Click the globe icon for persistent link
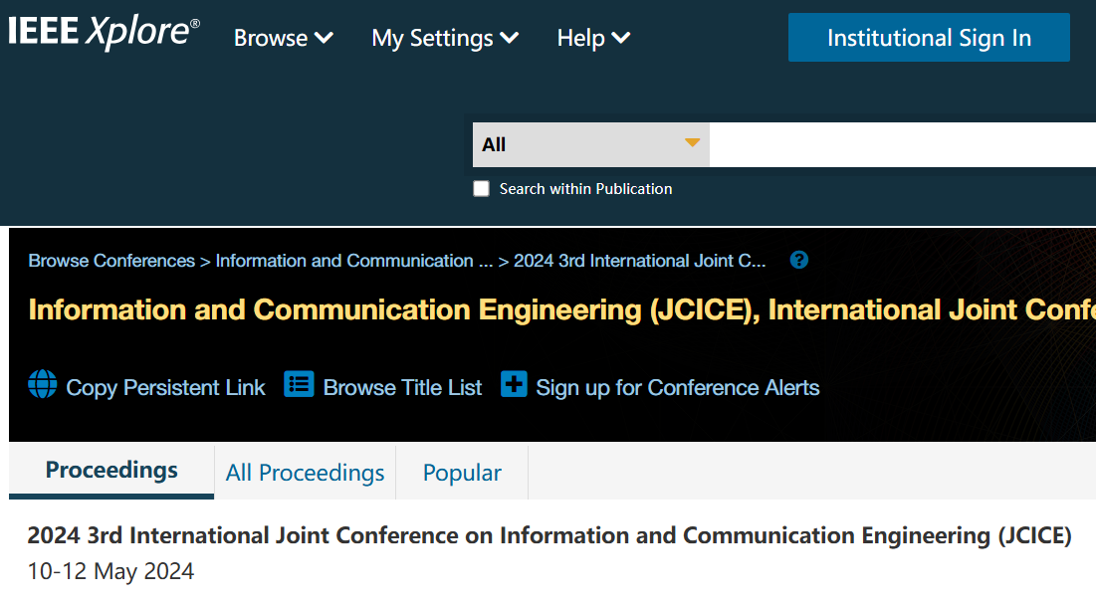This screenshot has height=604, width=1096. tap(43, 384)
